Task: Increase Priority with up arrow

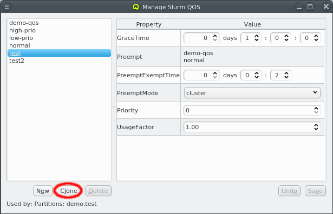Action: (x=316, y=108)
